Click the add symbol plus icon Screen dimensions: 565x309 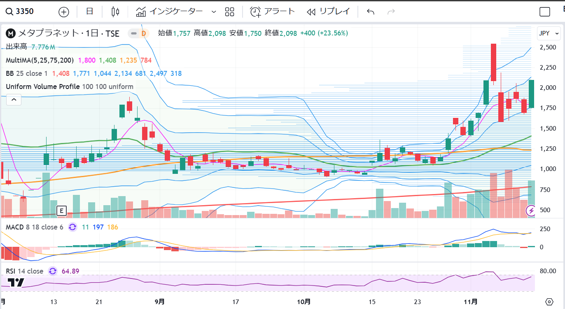coord(64,12)
